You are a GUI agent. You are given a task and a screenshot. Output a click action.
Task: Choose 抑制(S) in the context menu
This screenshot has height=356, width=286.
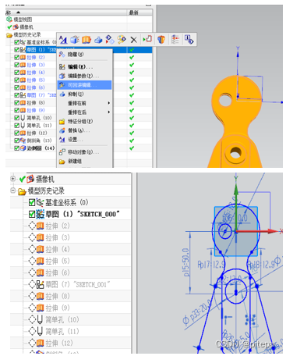85,94
